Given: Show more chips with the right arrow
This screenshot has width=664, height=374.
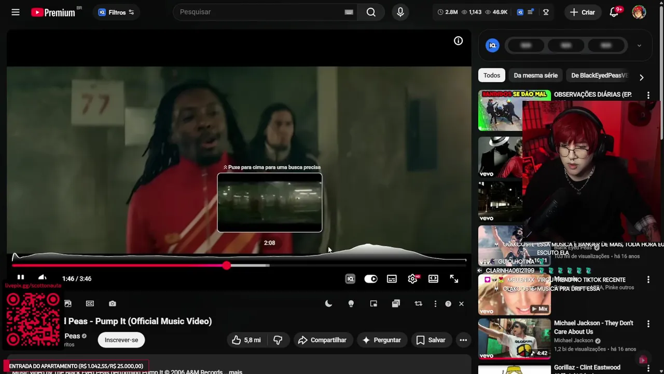Looking at the screenshot, I should (x=641, y=77).
